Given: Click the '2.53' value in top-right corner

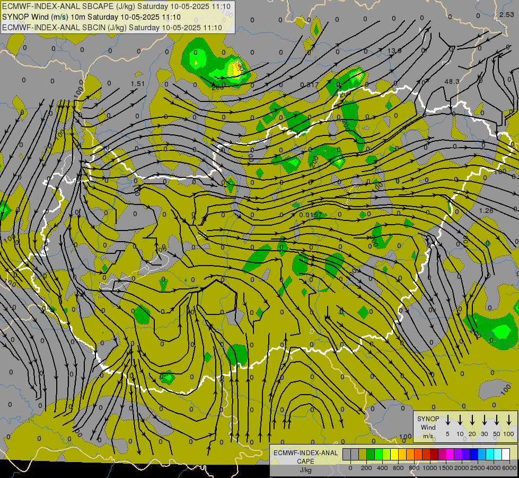Looking at the screenshot, I should click(507, 14).
